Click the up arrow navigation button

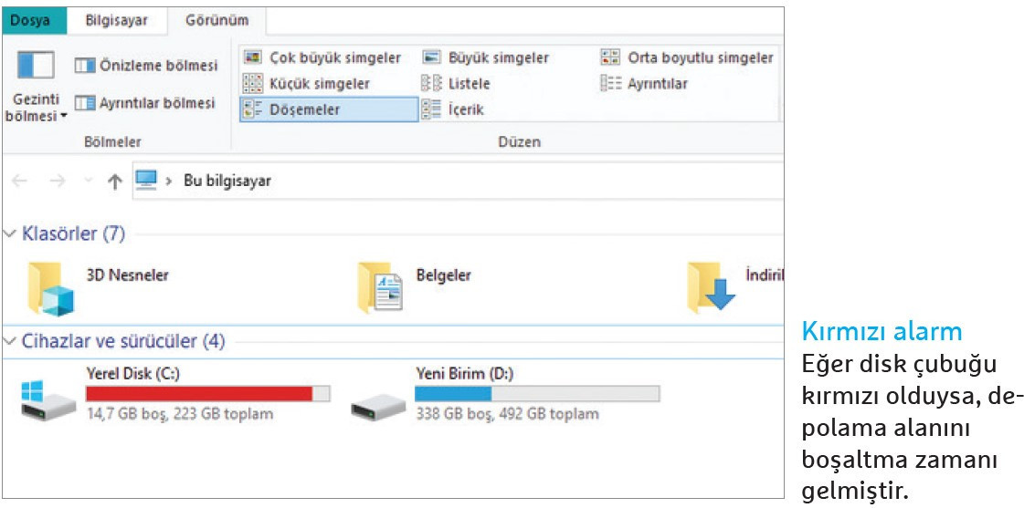tap(114, 181)
